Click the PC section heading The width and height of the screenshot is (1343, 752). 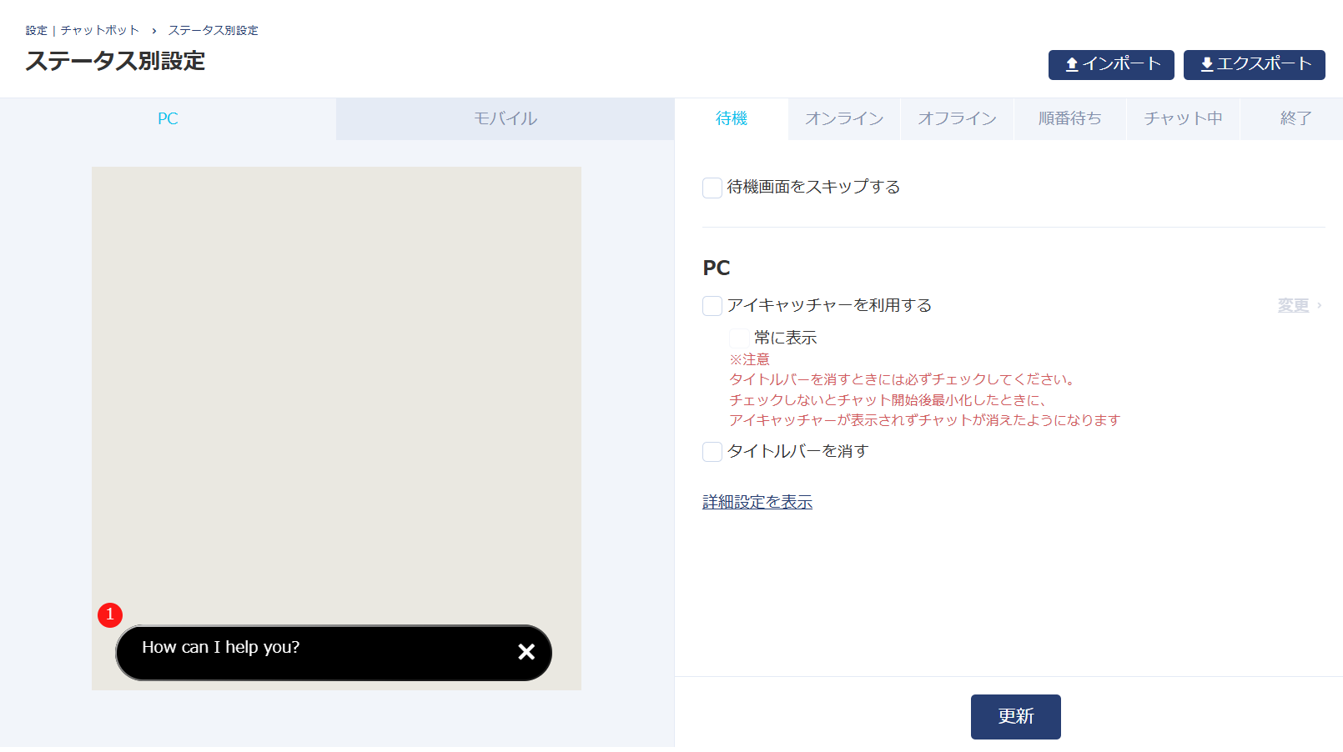[717, 268]
